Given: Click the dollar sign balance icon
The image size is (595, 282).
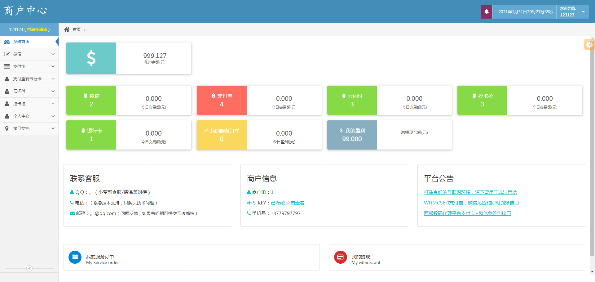Looking at the screenshot, I should pyautogui.click(x=91, y=58).
